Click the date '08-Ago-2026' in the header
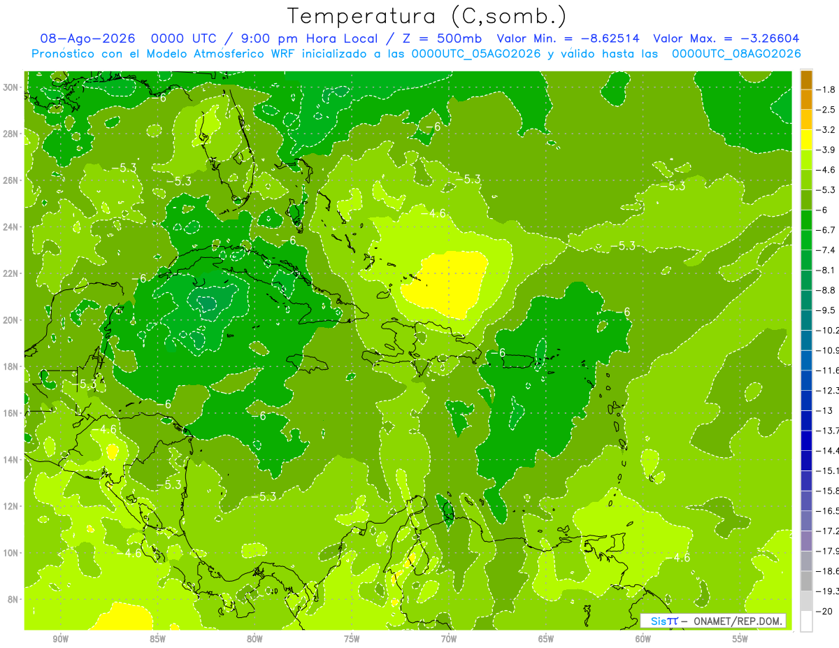The width and height of the screenshot is (839, 648). point(87,38)
